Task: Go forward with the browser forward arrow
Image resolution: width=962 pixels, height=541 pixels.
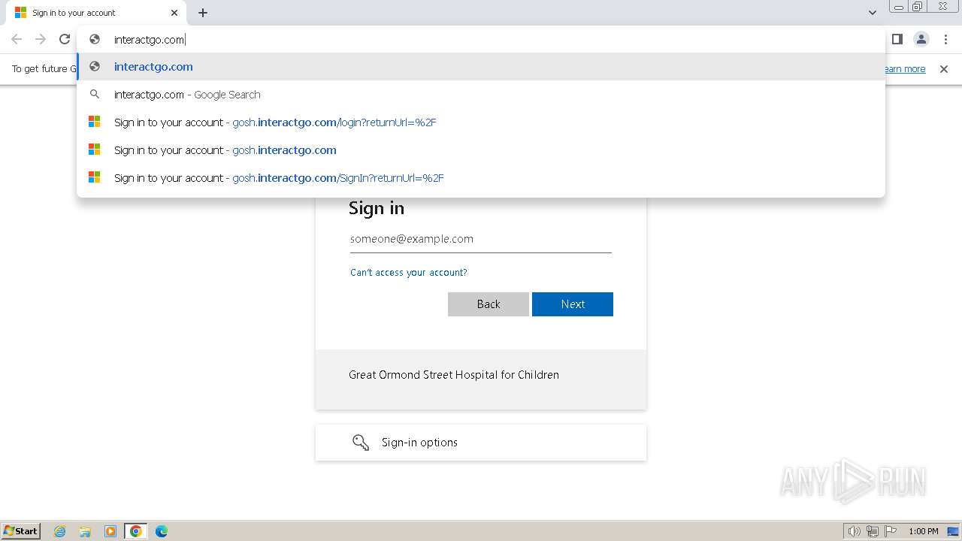Action: tap(41, 39)
